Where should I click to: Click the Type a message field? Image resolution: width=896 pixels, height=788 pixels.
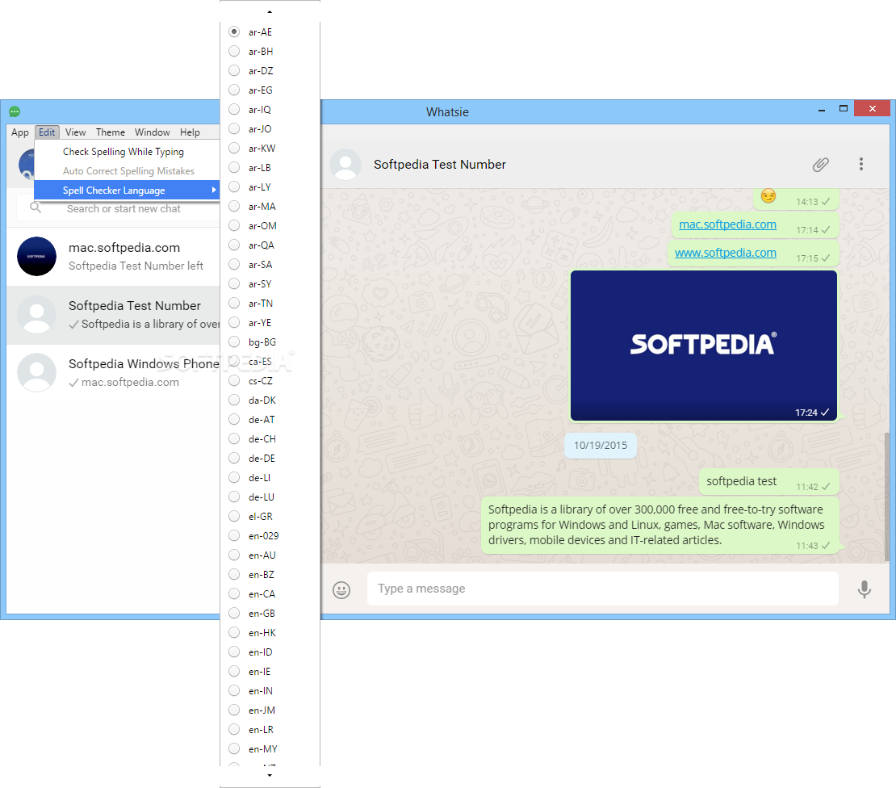click(603, 589)
